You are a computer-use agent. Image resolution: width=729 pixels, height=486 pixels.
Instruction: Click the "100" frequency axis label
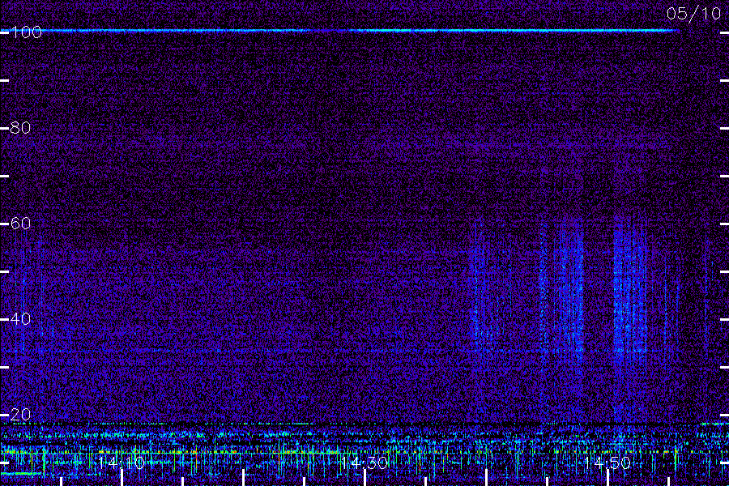tap(26, 32)
